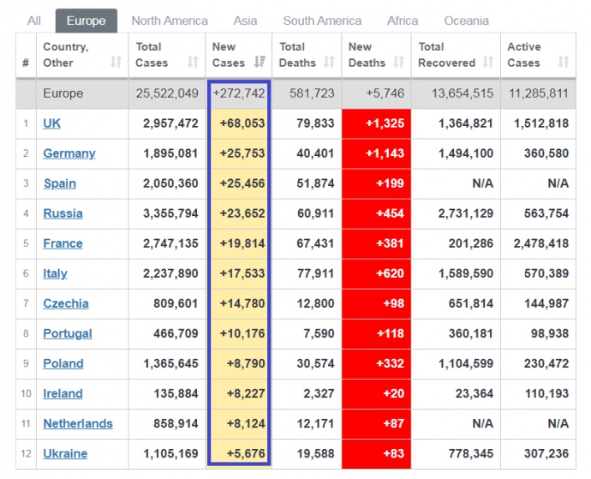Sort by Total Deaths arrows icon
The image size is (591, 479).
pos(327,63)
